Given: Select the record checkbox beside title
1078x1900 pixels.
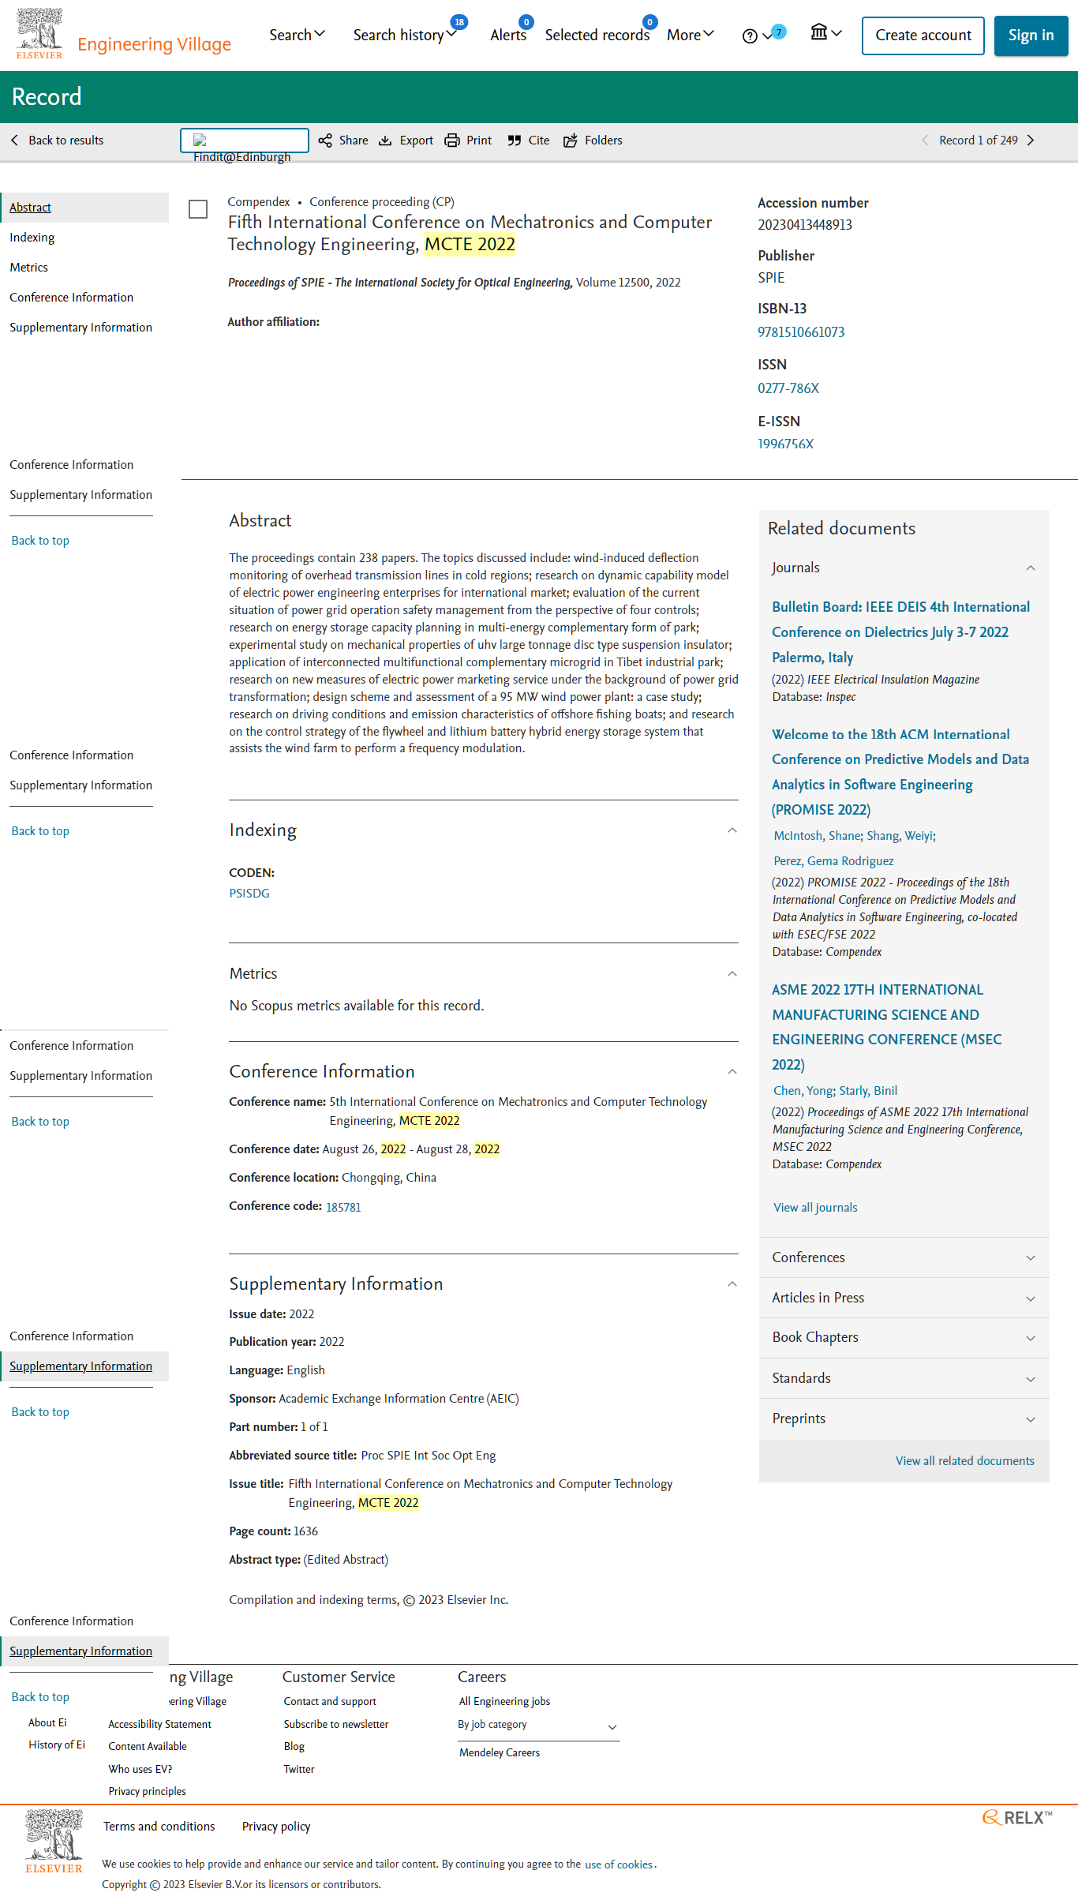Looking at the screenshot, I should tap(198, 209).
